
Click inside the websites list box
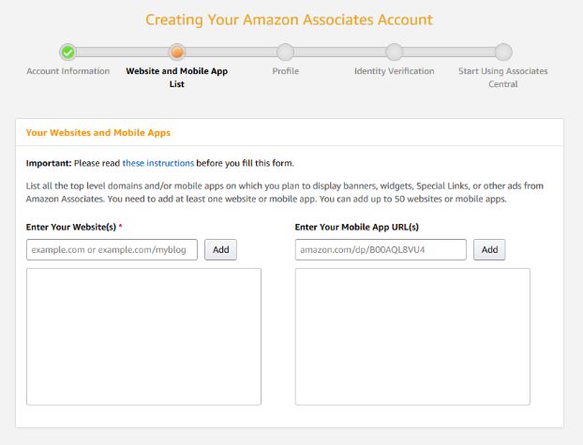143,336
